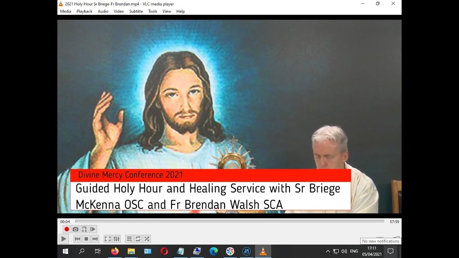Open File Explorer from the taskbar
This screenshot has height=258, width=459.
[131, 252]
